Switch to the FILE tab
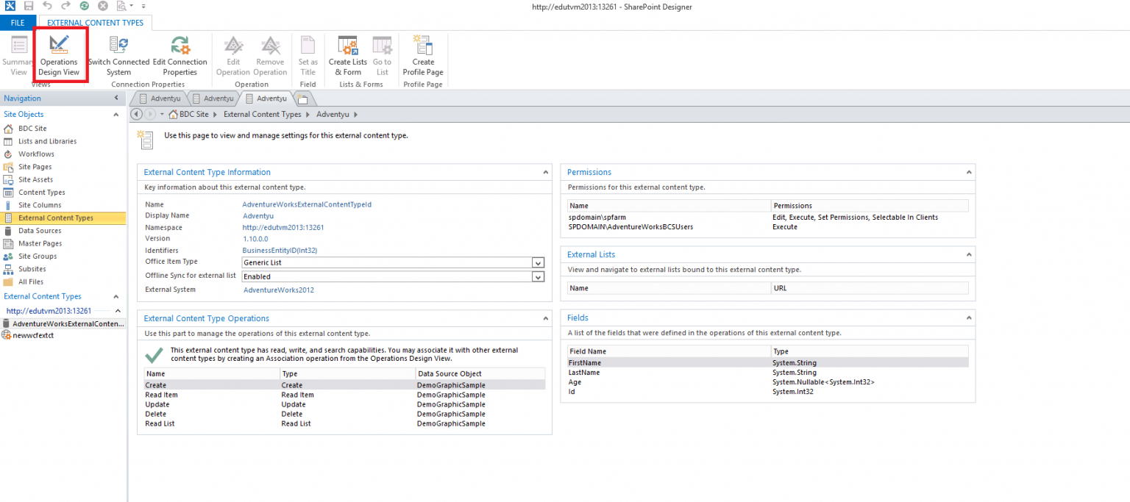 (x=17, y=22)
